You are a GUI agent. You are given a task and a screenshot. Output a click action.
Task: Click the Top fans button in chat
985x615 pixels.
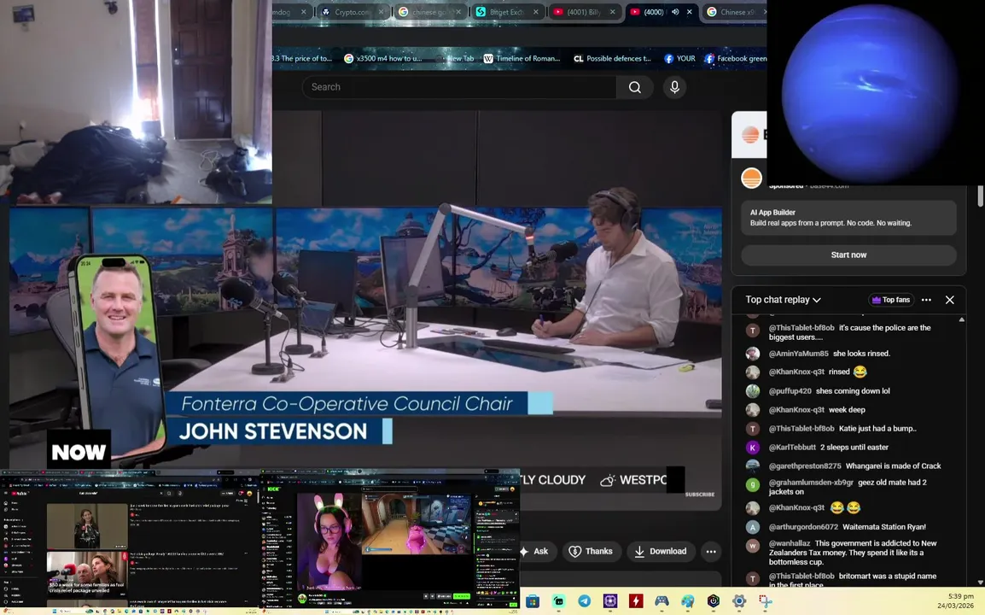(891, 300)
